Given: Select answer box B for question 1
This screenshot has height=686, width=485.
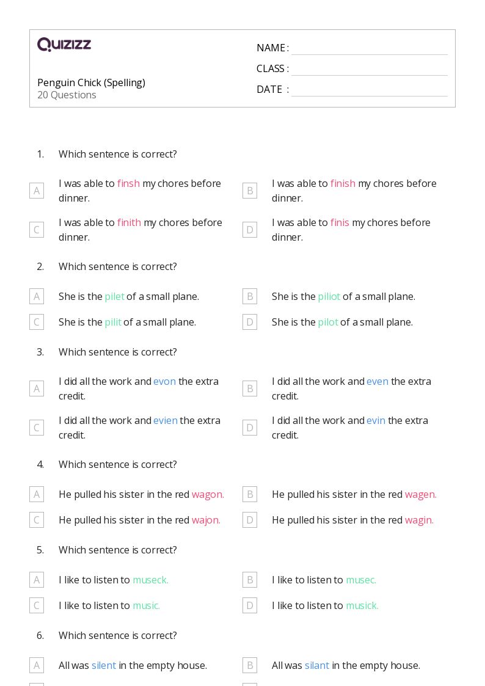Looking at the screenshot, I should click(250, 191).
